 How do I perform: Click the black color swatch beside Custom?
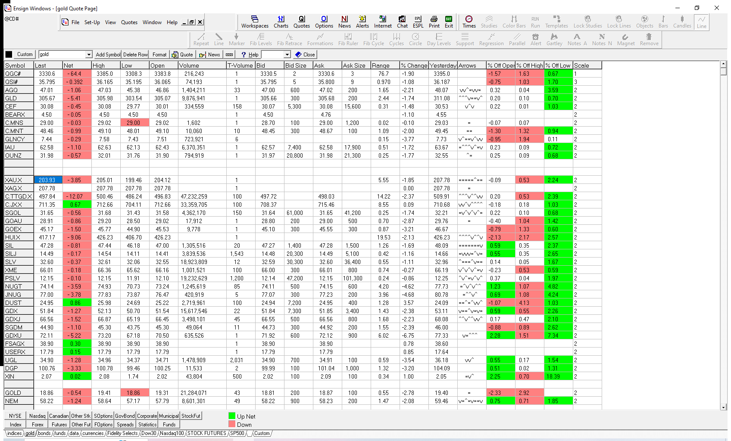(x=9, y=54)
